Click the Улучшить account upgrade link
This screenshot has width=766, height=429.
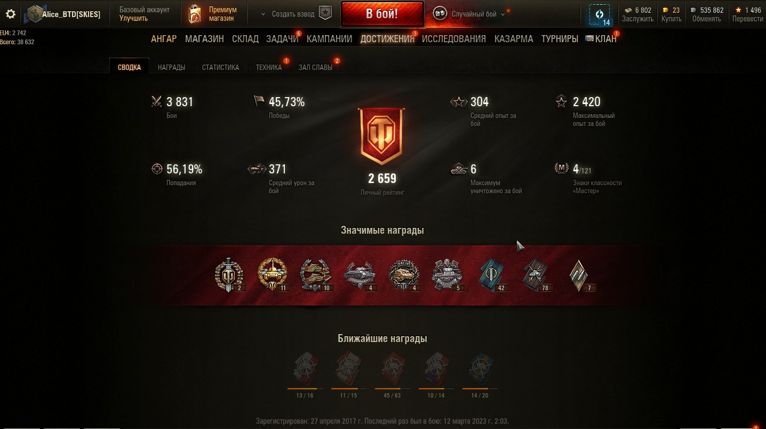(x=133, y=18)
